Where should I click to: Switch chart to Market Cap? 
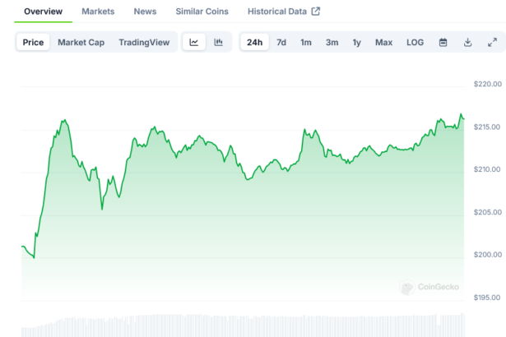pyautogui.click(x=81, y=43)
